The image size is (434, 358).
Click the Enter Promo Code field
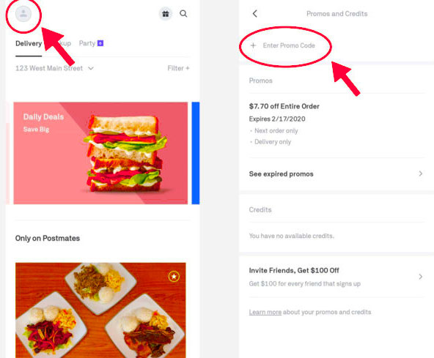coord(289,45)
